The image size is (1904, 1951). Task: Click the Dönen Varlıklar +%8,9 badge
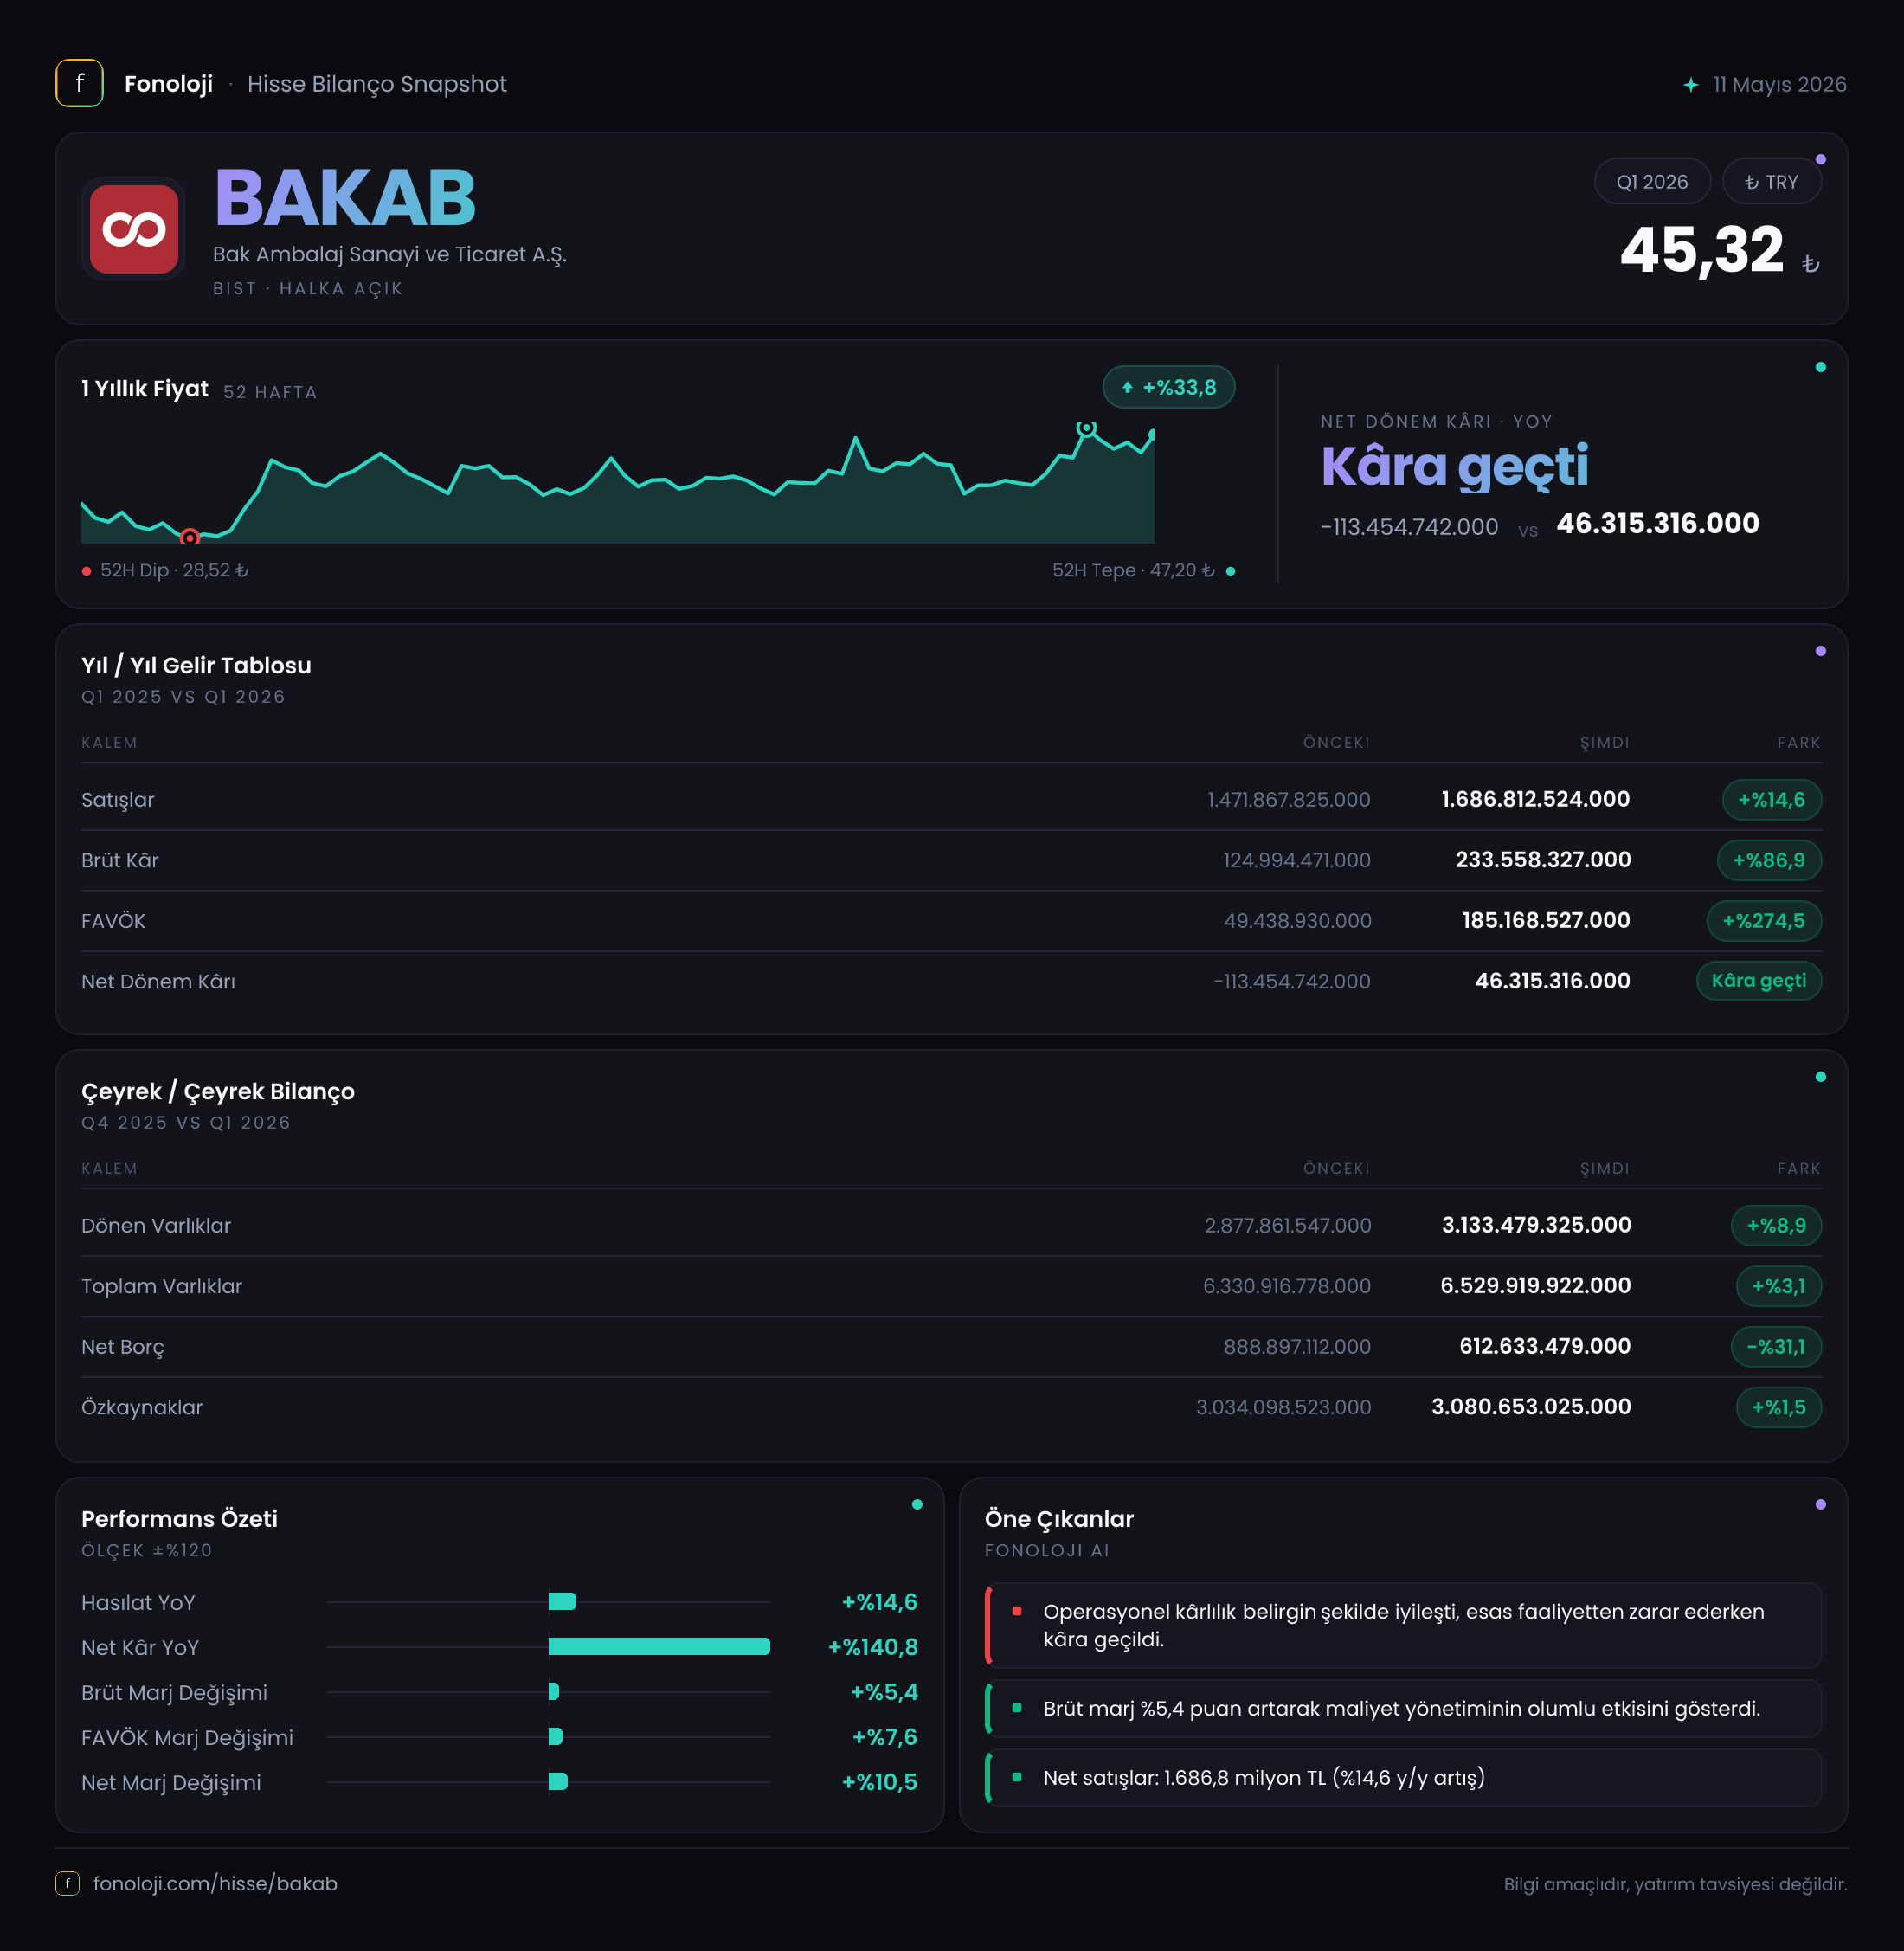point(1776,1226)
